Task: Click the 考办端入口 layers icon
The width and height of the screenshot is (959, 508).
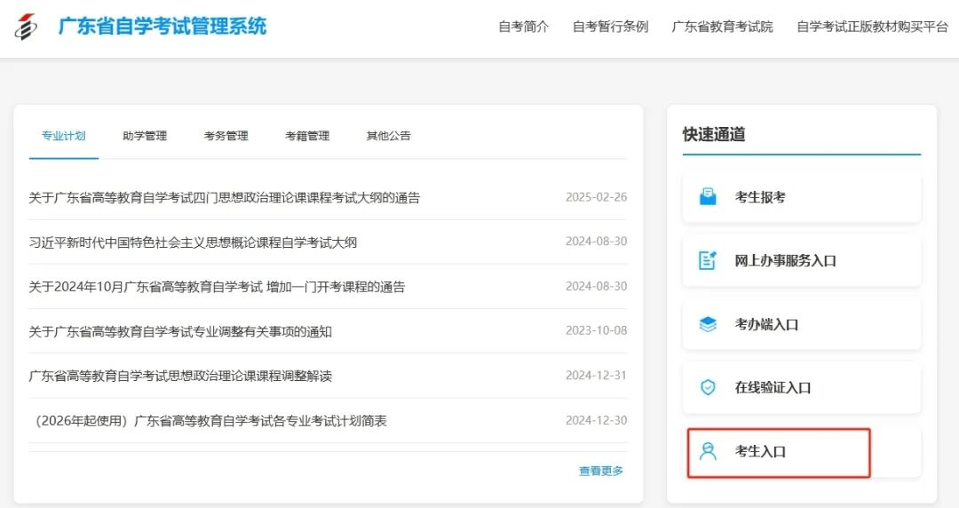Action: tap(708, 324)
